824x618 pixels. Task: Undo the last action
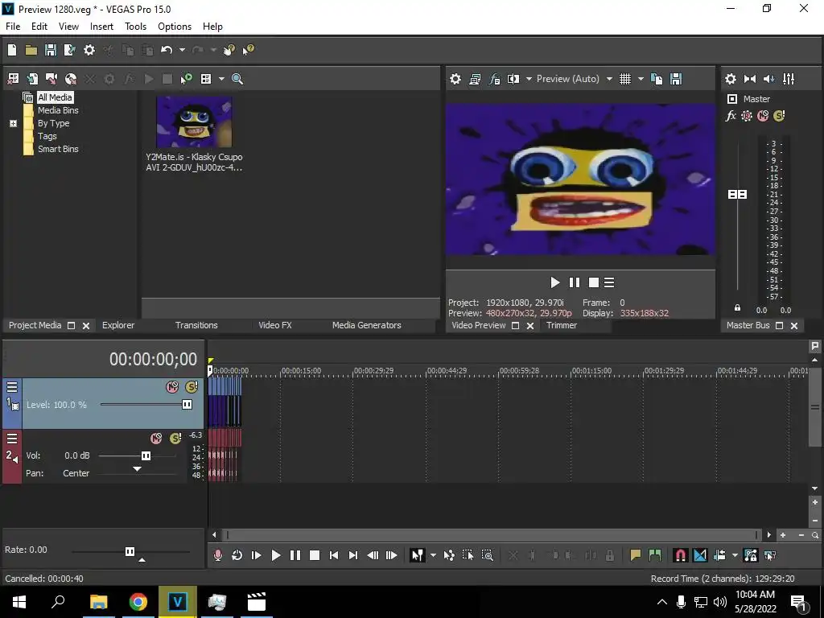(167, 50)
